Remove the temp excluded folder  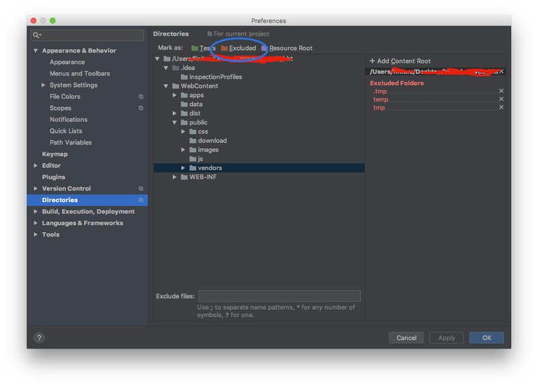[501, 99]
